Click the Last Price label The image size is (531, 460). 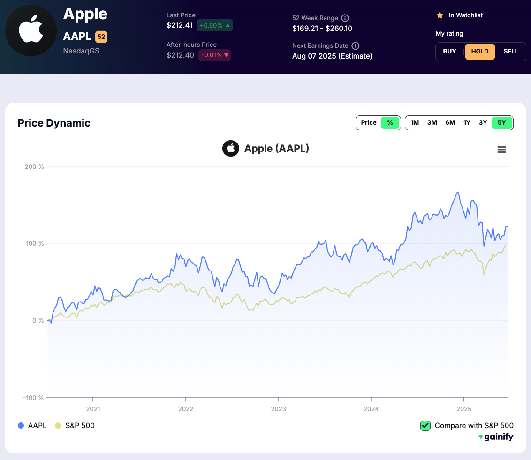181,15
